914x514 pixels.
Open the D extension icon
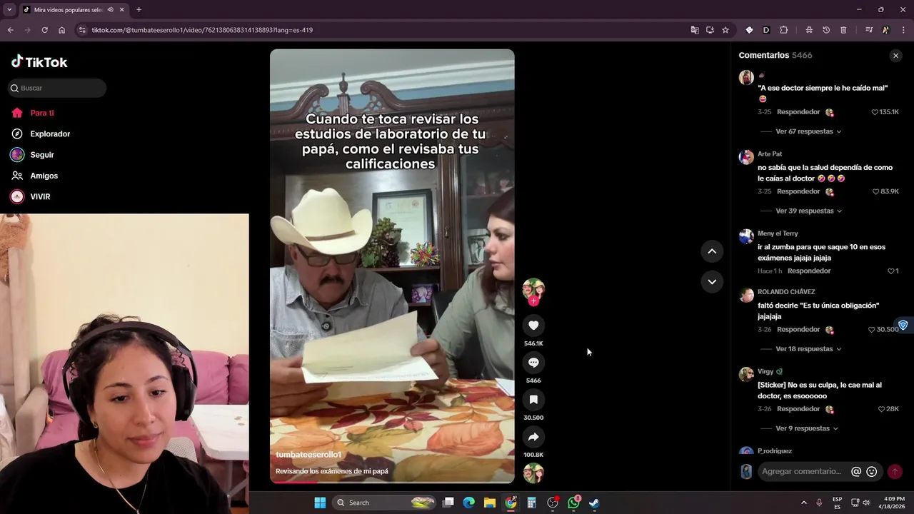tap(766, 30)
